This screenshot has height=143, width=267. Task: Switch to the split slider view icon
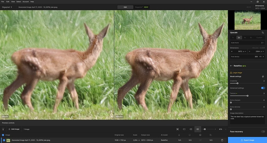[191, 129]
